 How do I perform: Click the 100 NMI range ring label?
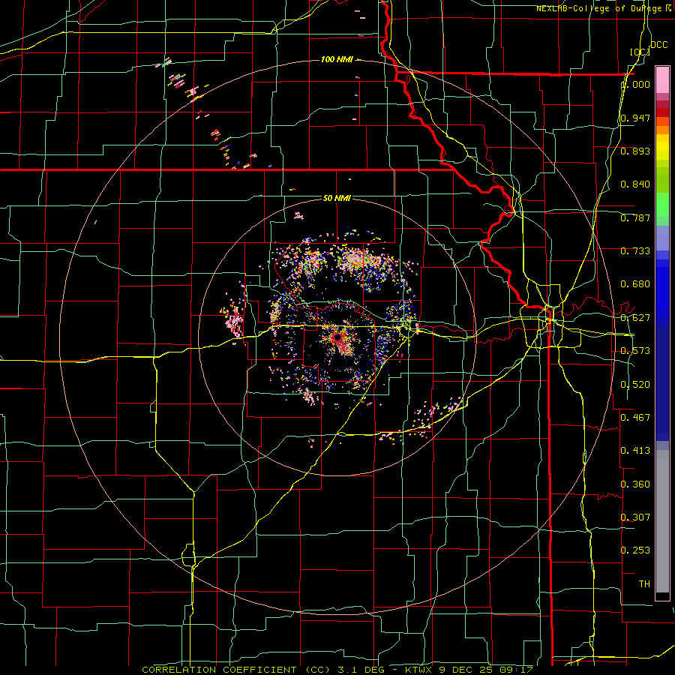click(337, 59)
